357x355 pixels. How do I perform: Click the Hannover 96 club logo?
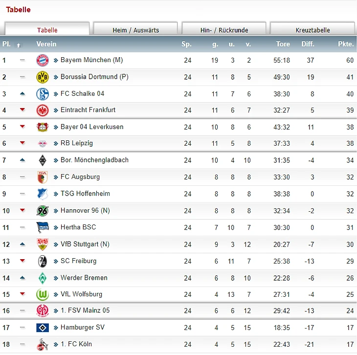point(43,211)
